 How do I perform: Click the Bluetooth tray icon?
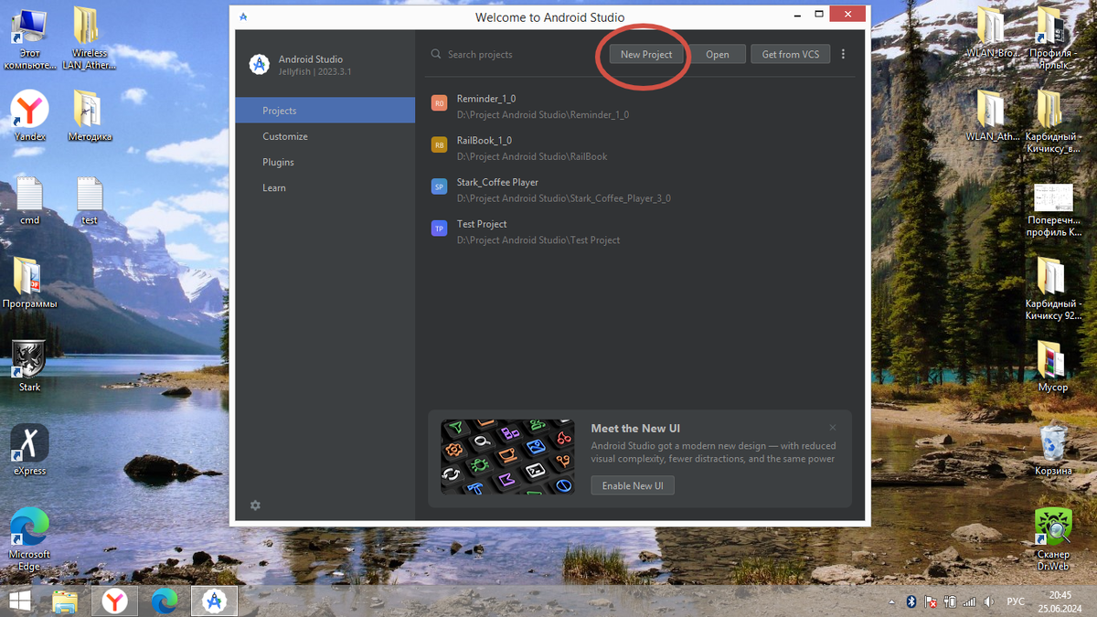[x=911, y=602]
